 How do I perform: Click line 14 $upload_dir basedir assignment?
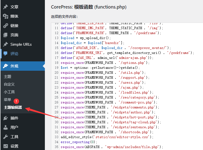tap(92, 43)
